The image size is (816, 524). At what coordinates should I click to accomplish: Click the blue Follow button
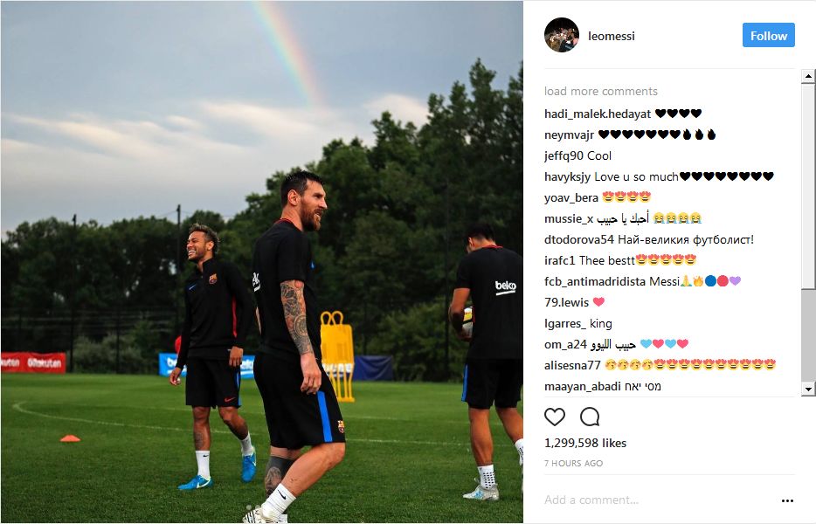(768, 36)
